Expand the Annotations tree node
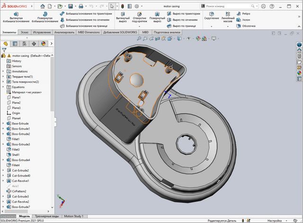This screenshot has height=223, width=303. pyautogui.click(x=3, y=71)
